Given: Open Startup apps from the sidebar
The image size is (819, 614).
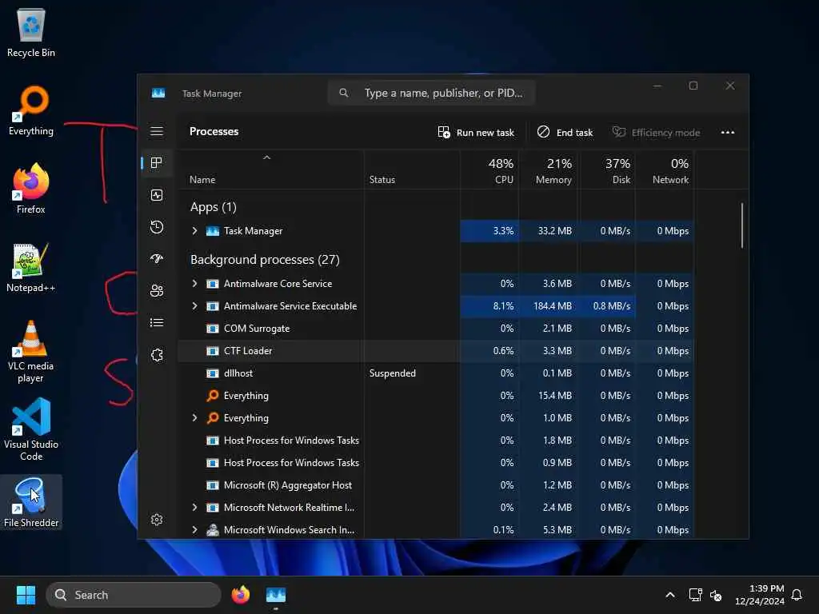Looking at the screenshot, I should [x=157, y=259].
